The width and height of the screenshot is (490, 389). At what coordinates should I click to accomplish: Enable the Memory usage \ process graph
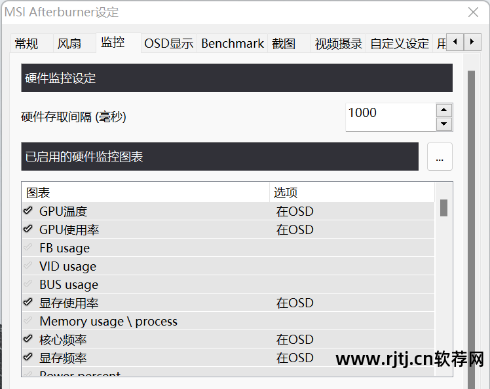28,321
